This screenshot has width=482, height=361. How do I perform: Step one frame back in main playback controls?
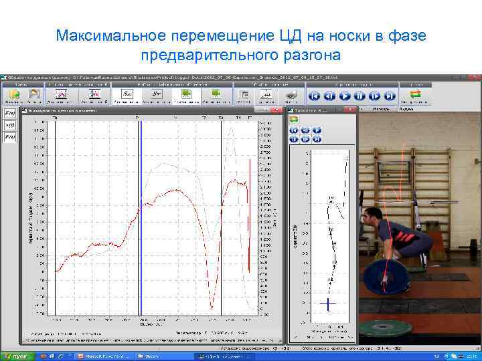coord(329,96)
